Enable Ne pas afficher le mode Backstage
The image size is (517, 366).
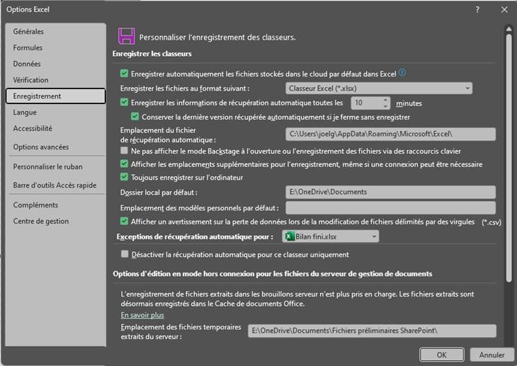pos(124,151)
